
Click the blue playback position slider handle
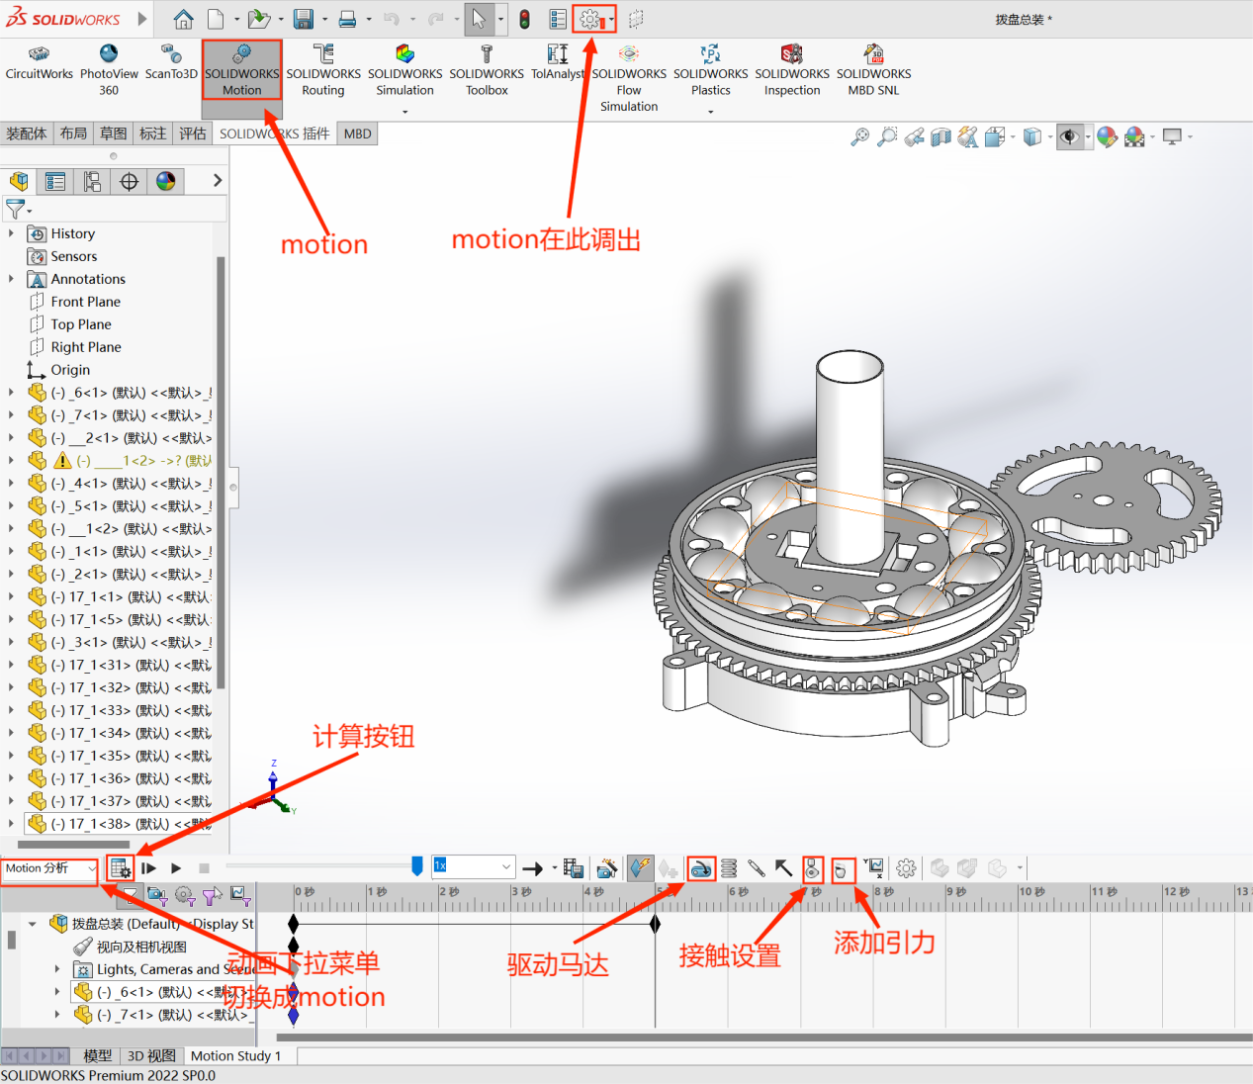[417, 866]
